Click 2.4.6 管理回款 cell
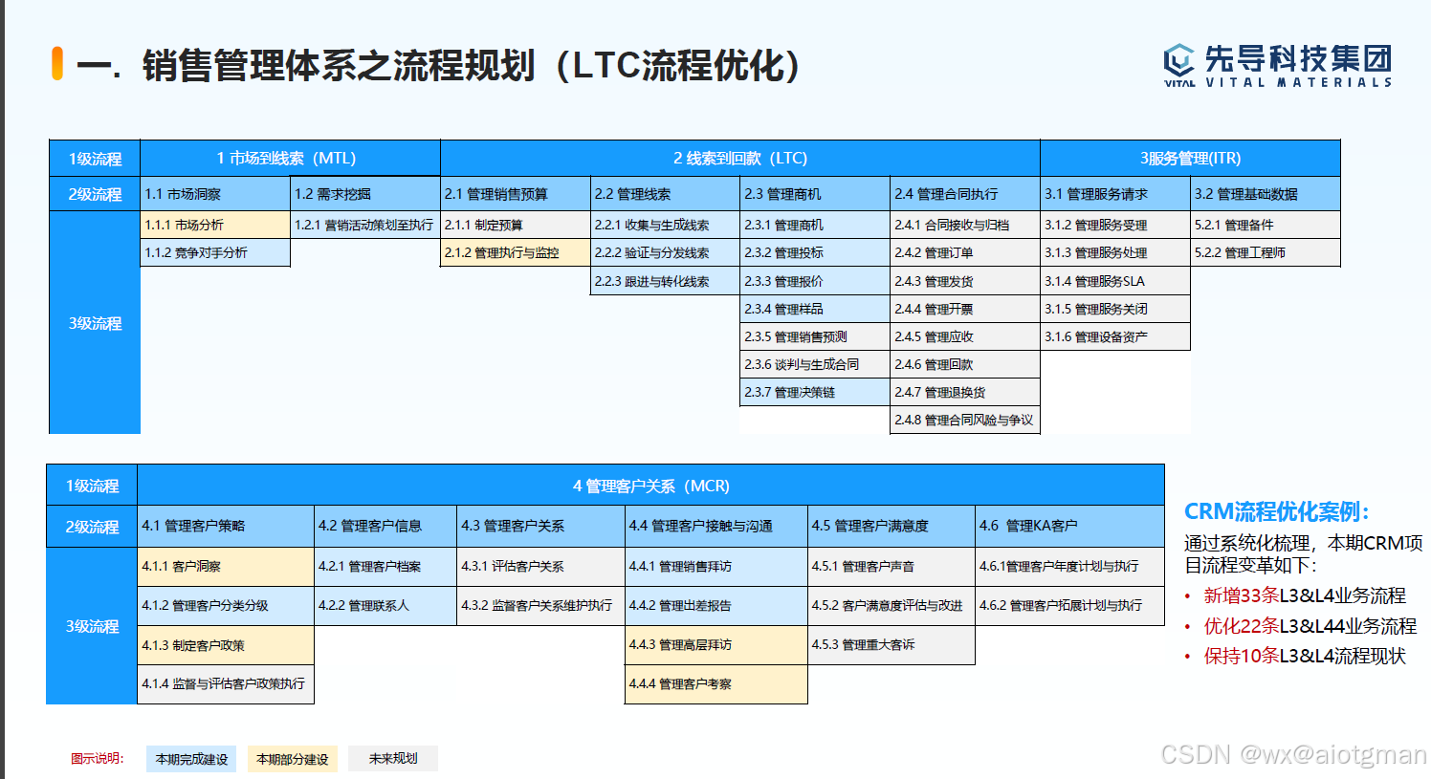 pyautogui.click(x=965, y=364)
